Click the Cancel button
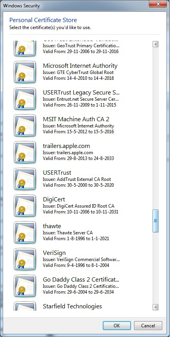 click(x=148, y=326)
